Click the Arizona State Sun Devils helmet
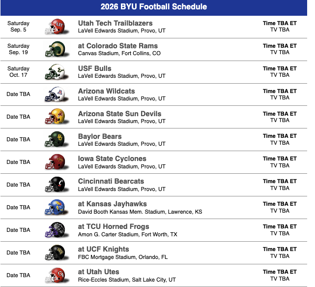315x287 pixels. click(55, 117)
